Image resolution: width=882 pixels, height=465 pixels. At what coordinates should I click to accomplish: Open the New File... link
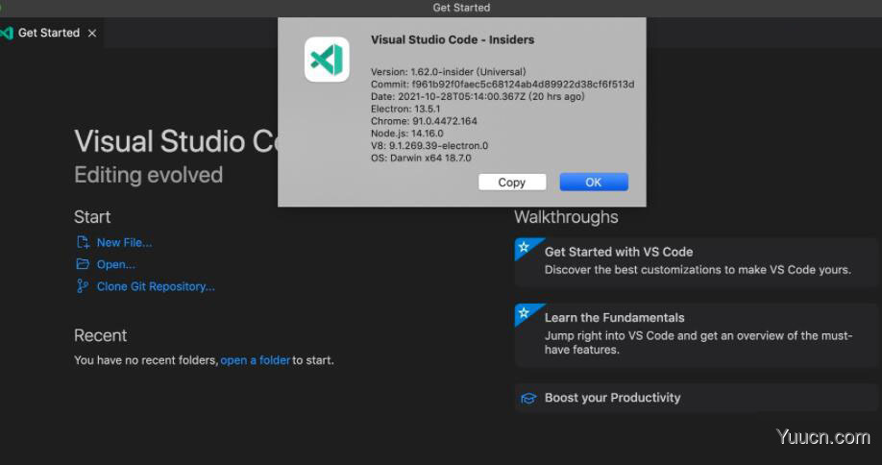pos(124,242)
